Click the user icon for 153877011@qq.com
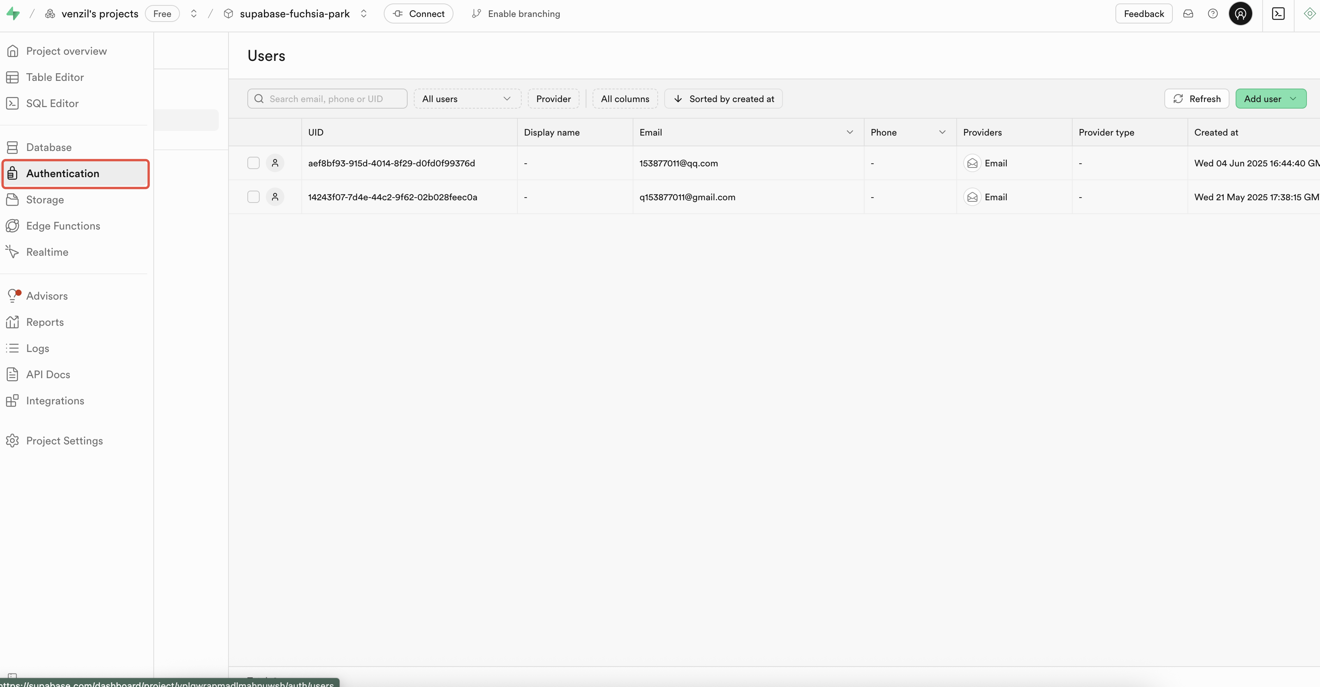Viewport: 1320px width, 687px height. [x=275, y=163]
